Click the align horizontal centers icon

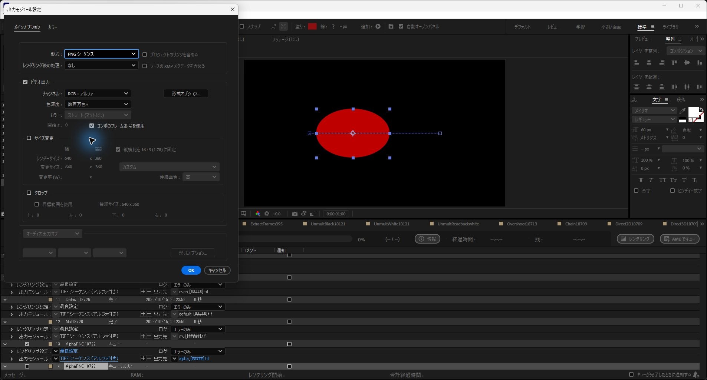coord(649,63)
